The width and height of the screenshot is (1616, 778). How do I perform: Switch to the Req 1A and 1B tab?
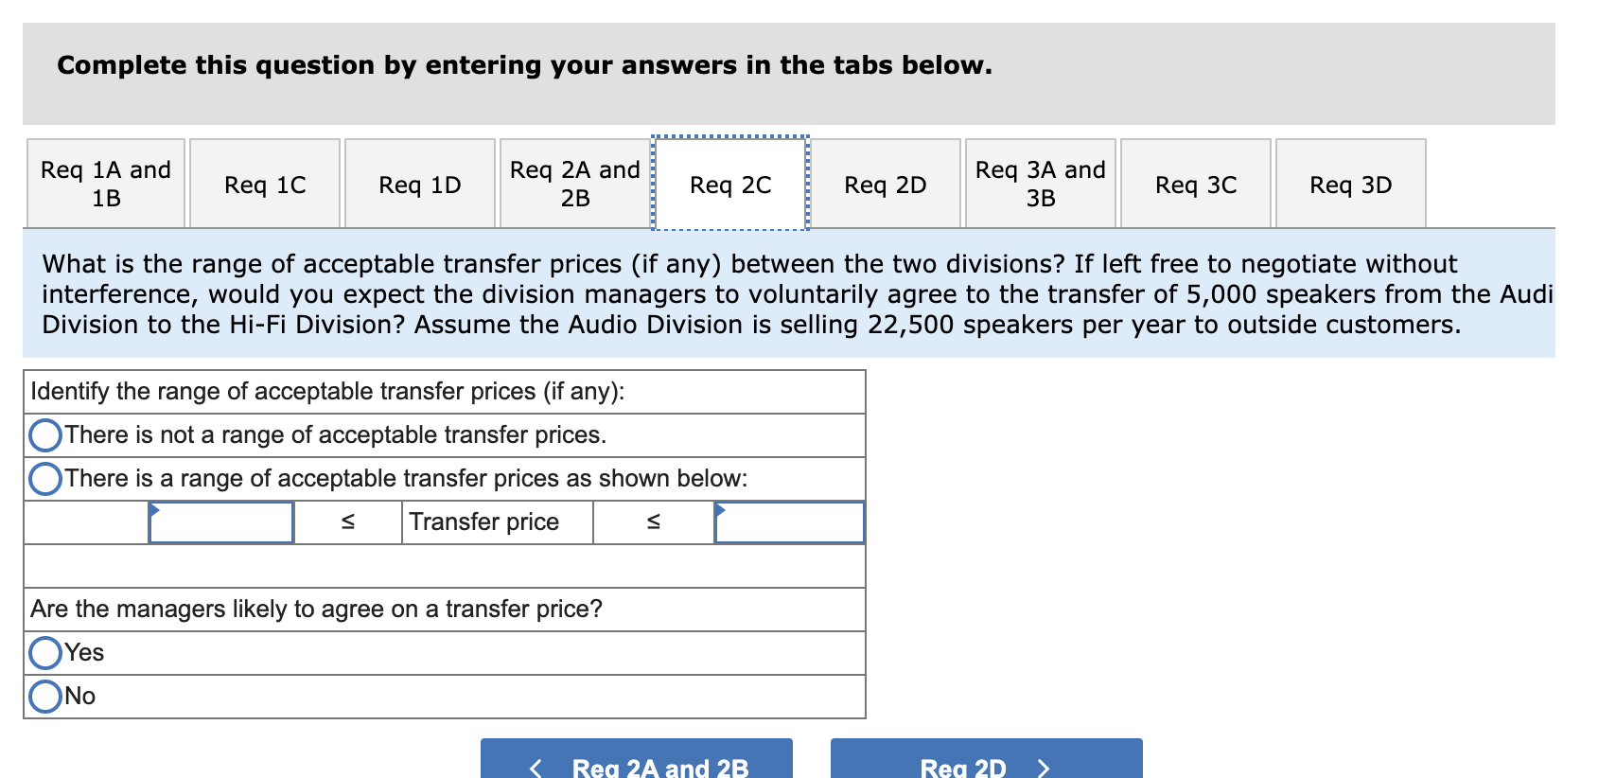(105, 183)
